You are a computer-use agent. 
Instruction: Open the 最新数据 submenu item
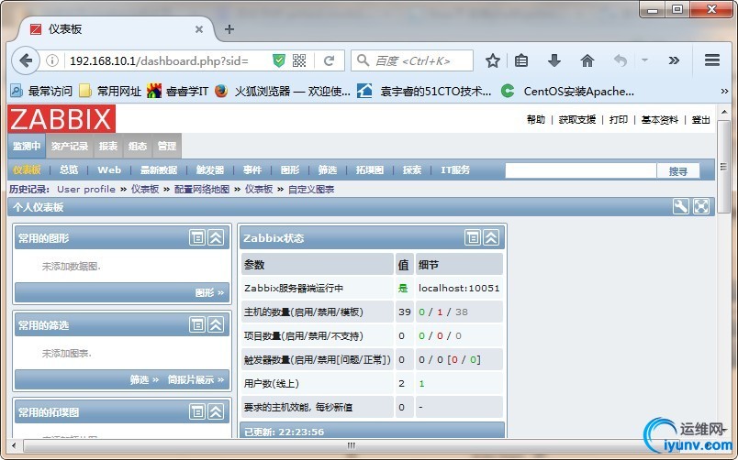click(x=159, y=170)
